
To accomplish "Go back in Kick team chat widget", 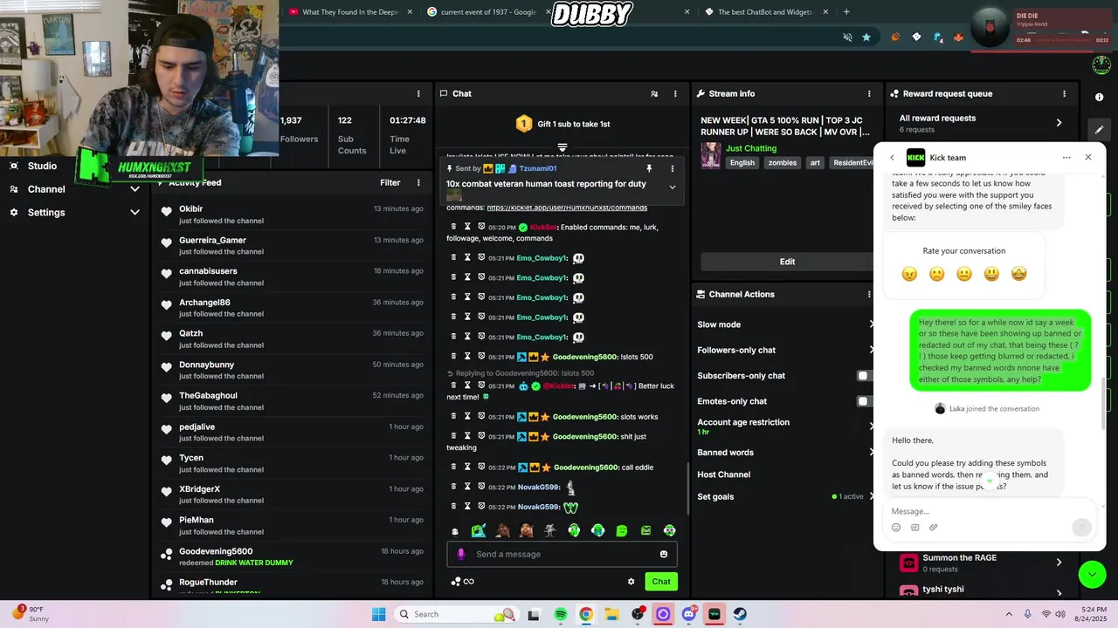I will pyautogui.click(x=892, y=158).
